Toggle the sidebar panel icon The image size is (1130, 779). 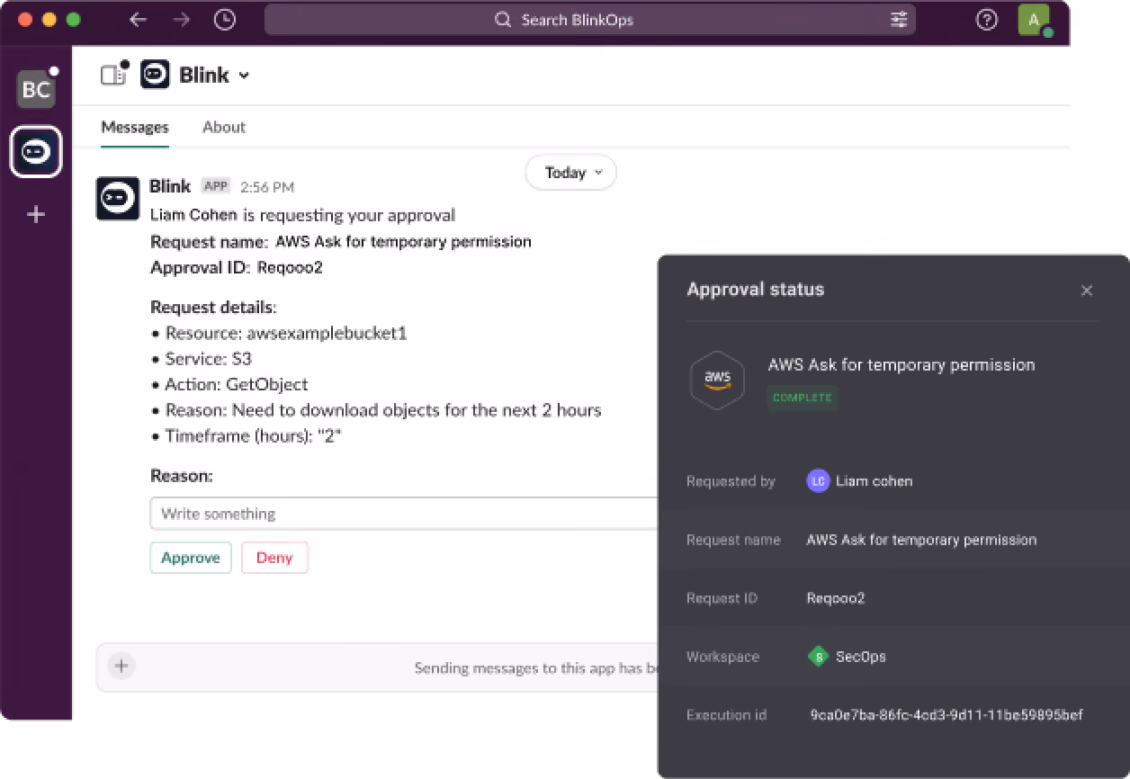click(x=113, y=75)
